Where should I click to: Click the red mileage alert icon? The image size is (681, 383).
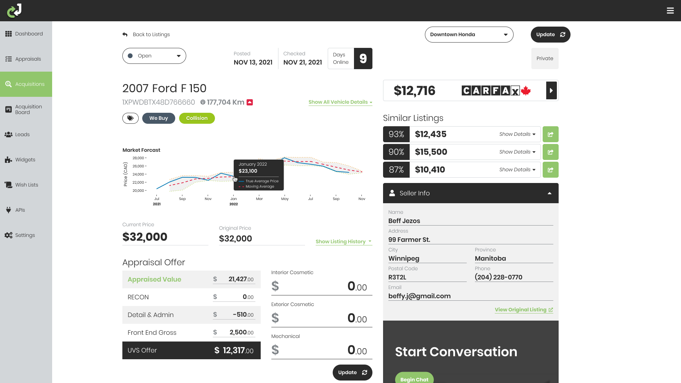[x=250, y=102]
